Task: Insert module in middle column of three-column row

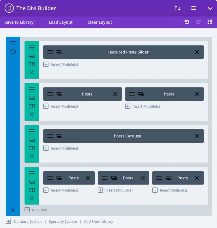Action: coord(115,190)
